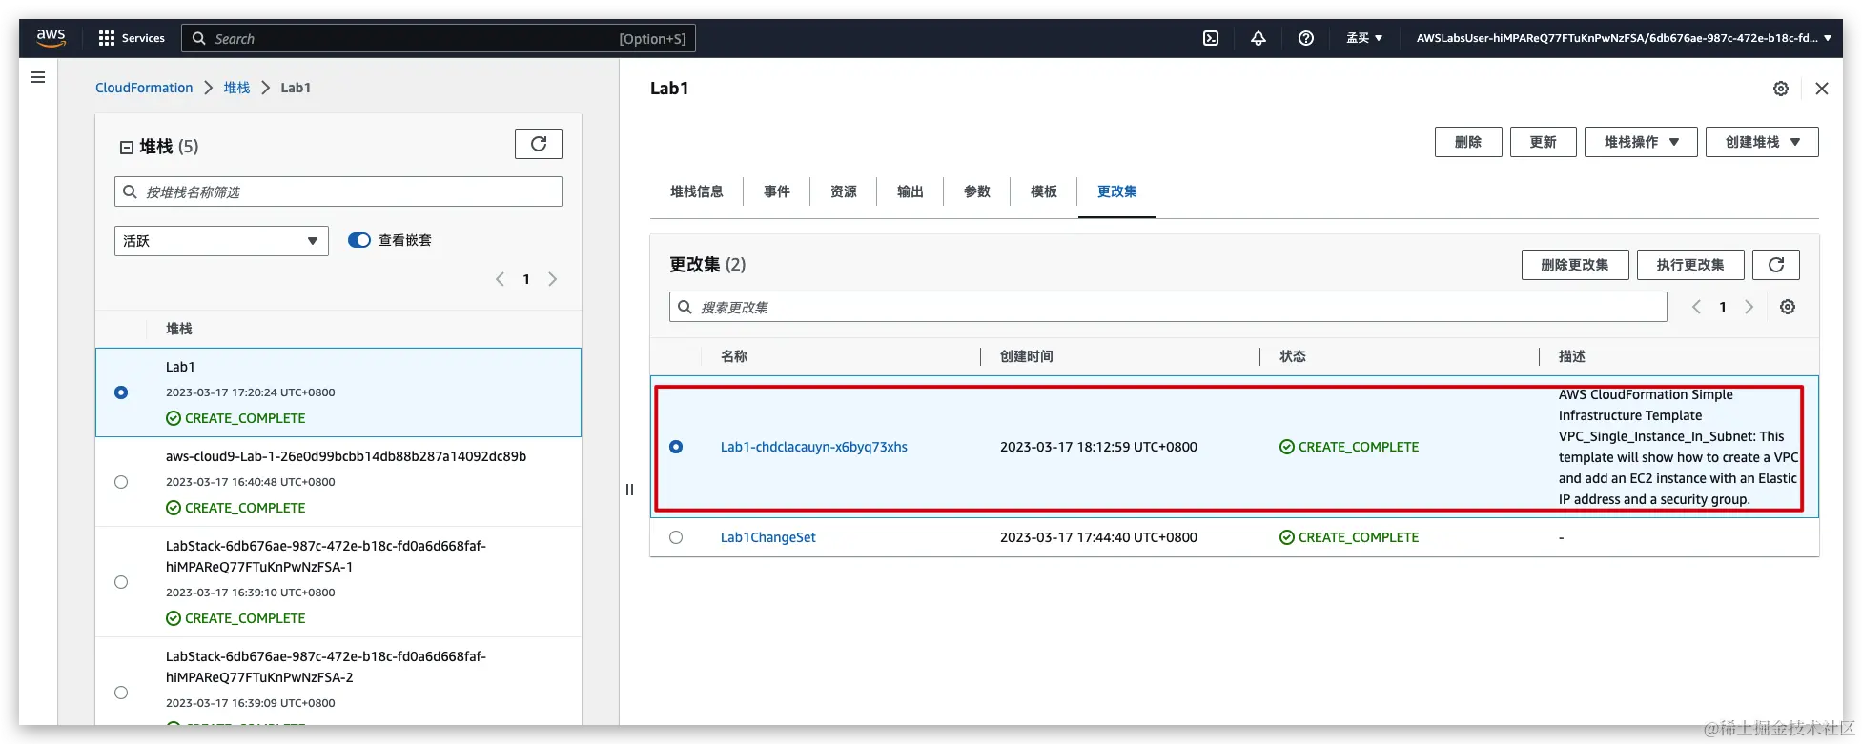Toggle the 查看嵌套 switch
The image size is (1862, 744).
[x=359, y=240]
